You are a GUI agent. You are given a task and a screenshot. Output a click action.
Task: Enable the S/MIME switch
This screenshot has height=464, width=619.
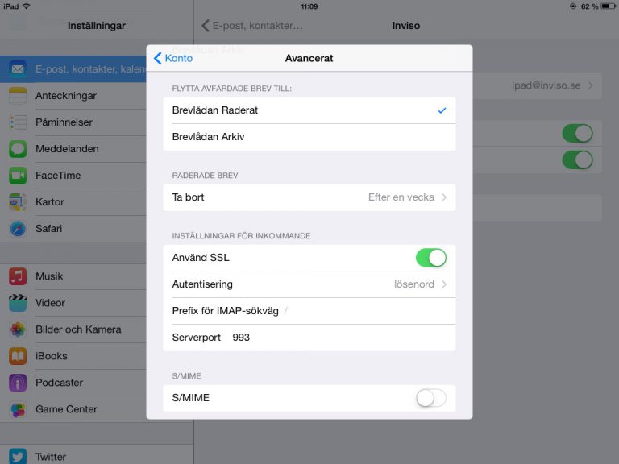[430, 398]
